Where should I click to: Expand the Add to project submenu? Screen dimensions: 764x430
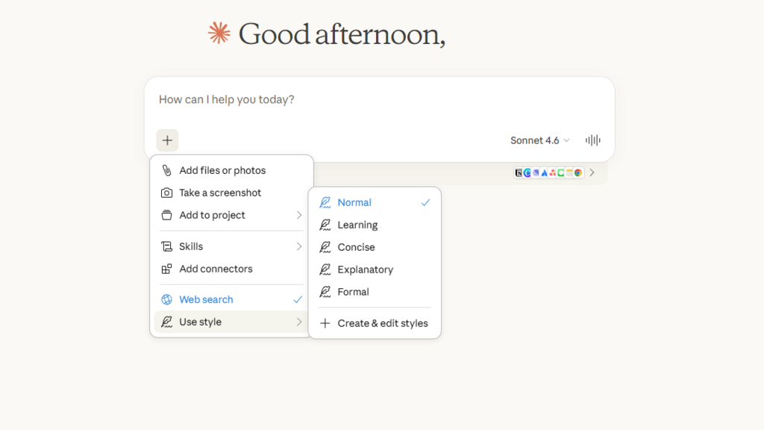click(x=298, y=215)
